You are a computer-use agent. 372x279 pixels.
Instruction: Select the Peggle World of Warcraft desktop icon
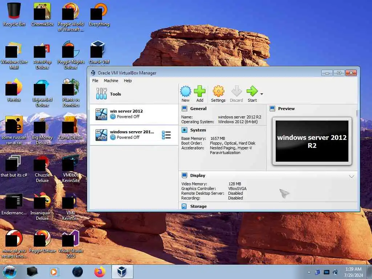71,17
